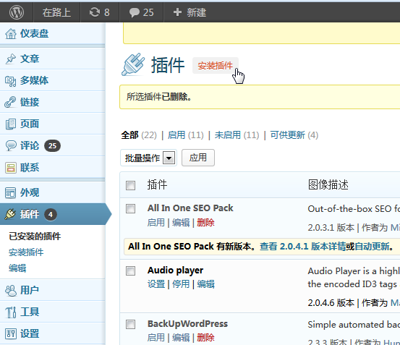Click the 应用 apply button

[198, 158]
